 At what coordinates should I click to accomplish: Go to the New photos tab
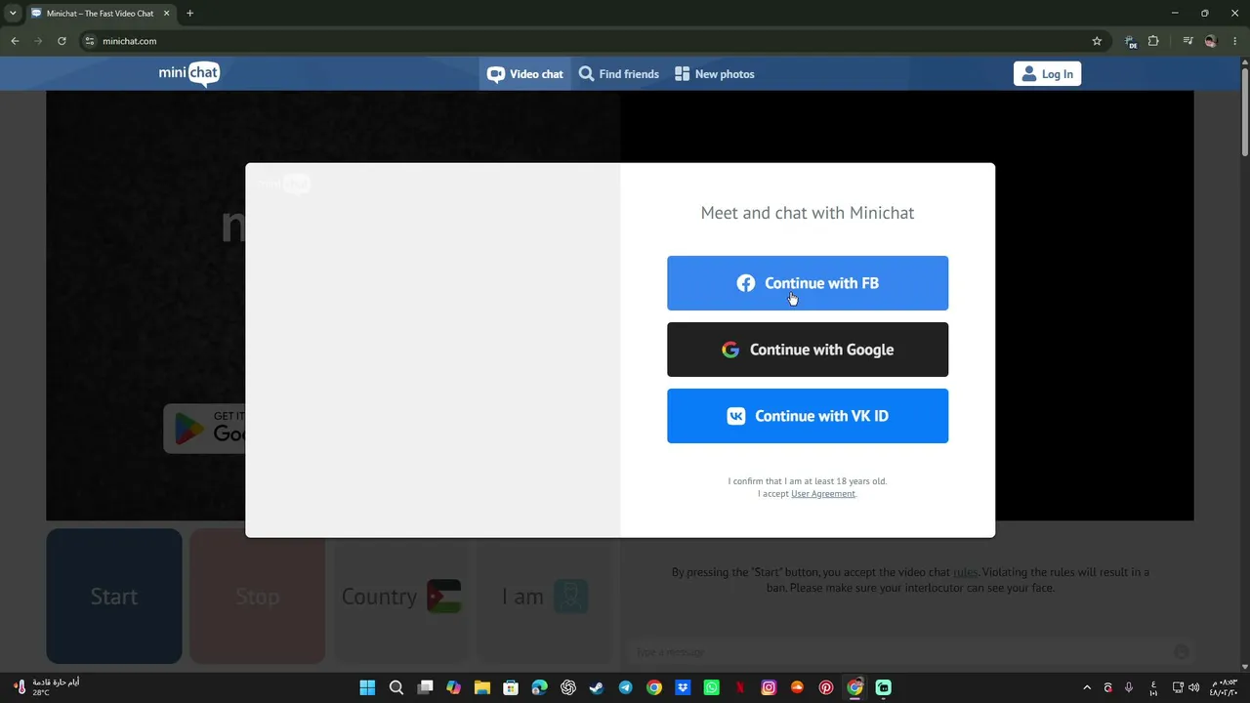pos(715,74)
